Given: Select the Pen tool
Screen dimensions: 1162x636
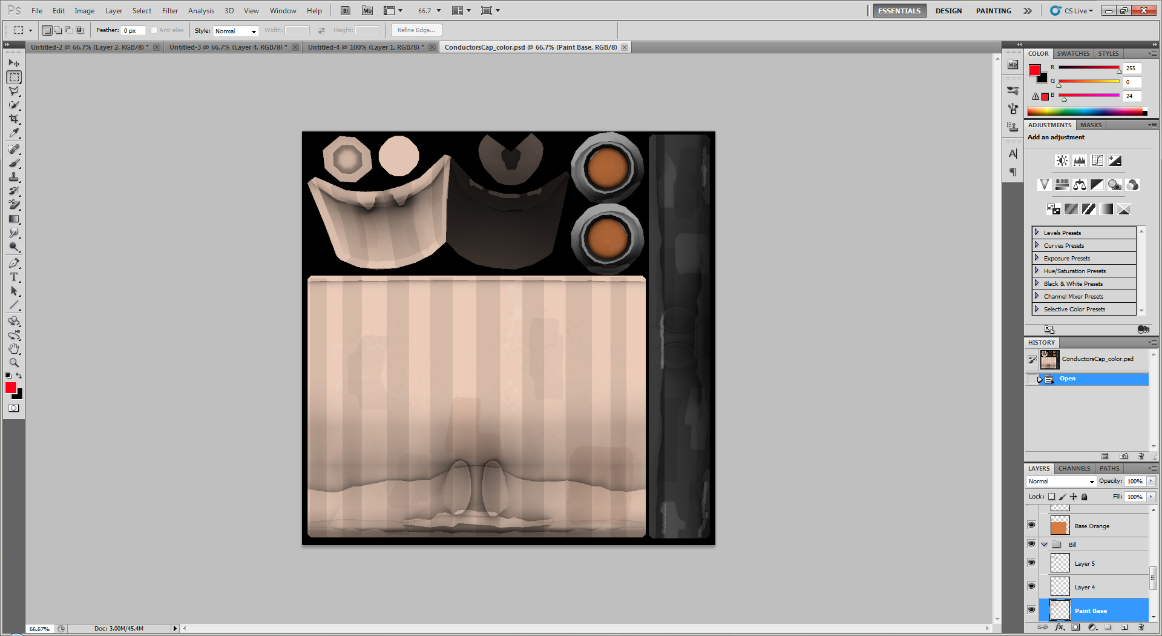Looking at the screenshot, I should tap(14, 263).
